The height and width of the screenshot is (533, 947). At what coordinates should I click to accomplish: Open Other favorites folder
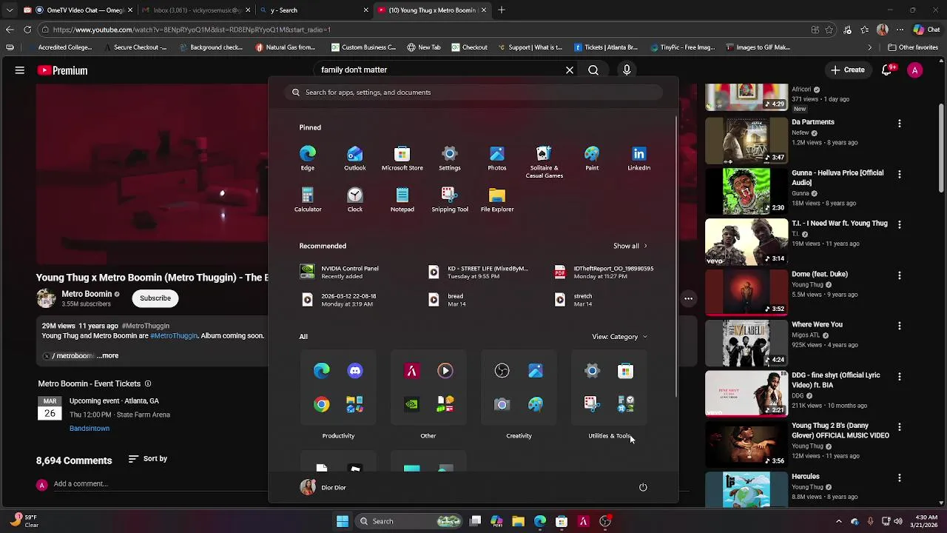tap(913, 47)
